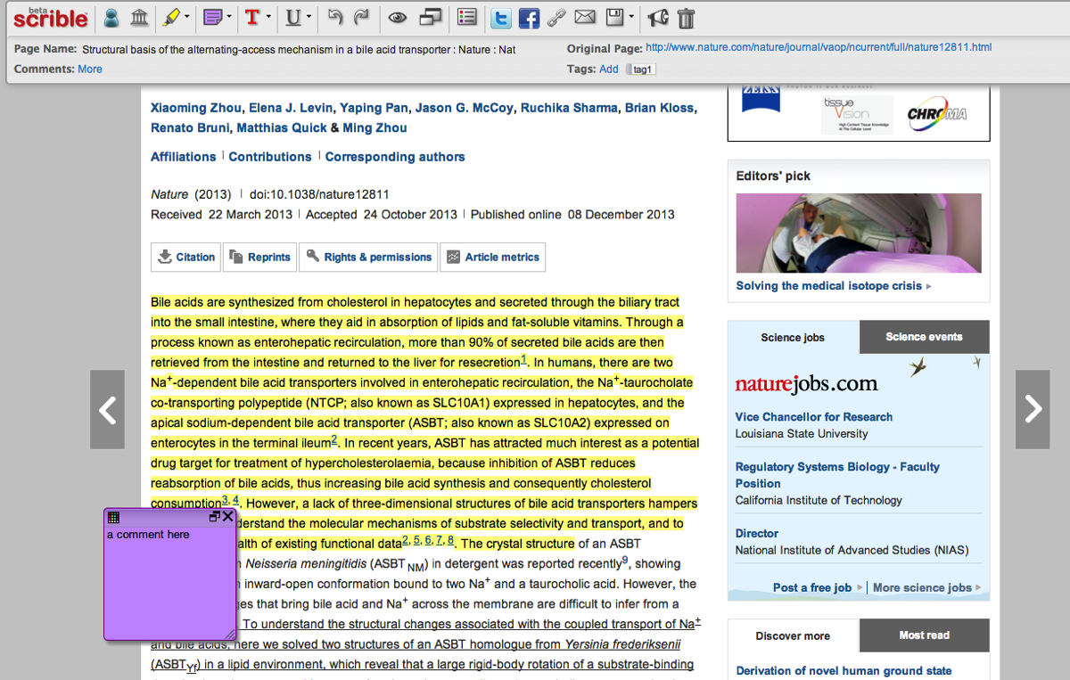Share the page on Facebook

pos(530,18)
